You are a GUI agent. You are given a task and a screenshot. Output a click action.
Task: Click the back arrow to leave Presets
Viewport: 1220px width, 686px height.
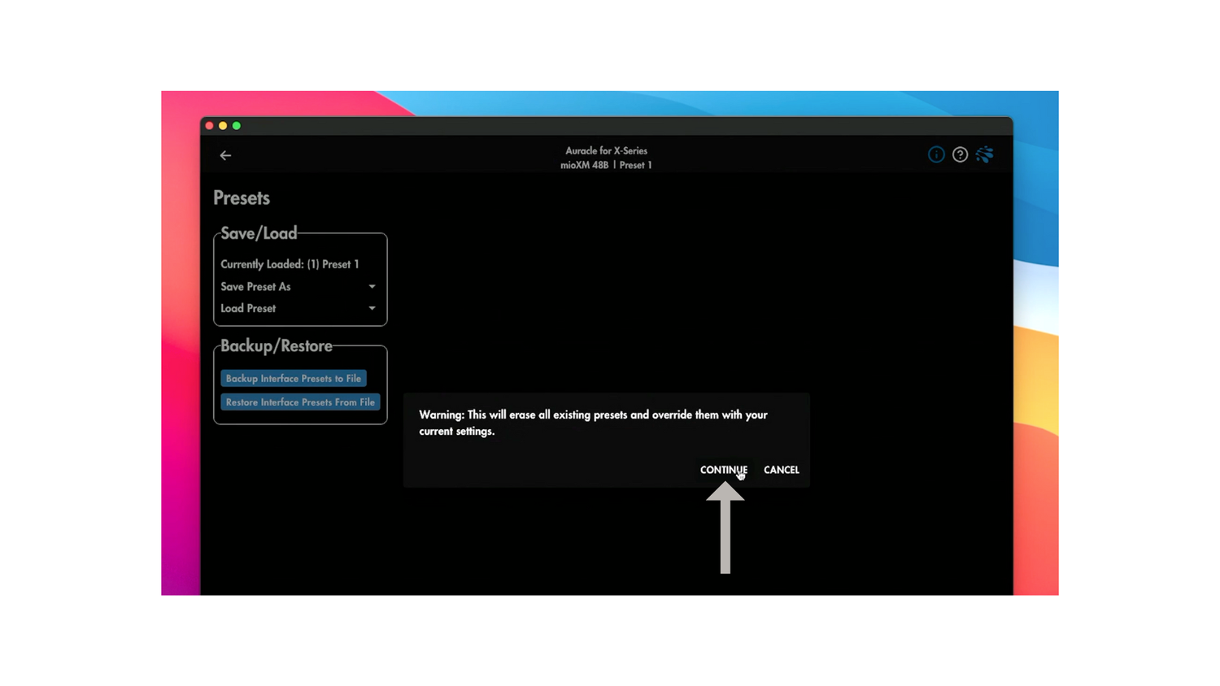coord(225,155)
